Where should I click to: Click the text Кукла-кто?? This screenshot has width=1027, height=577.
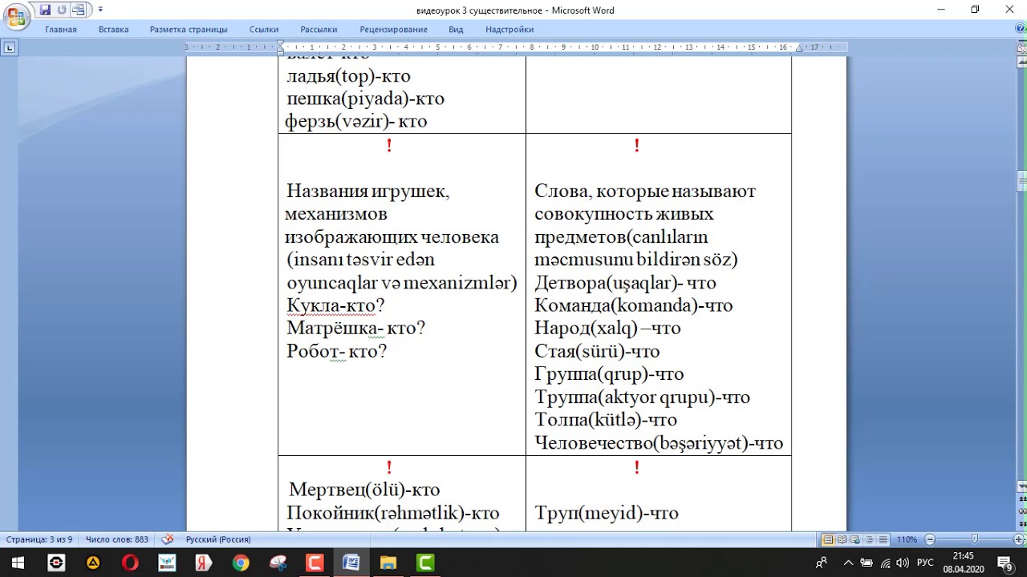[x=335, y=305]
